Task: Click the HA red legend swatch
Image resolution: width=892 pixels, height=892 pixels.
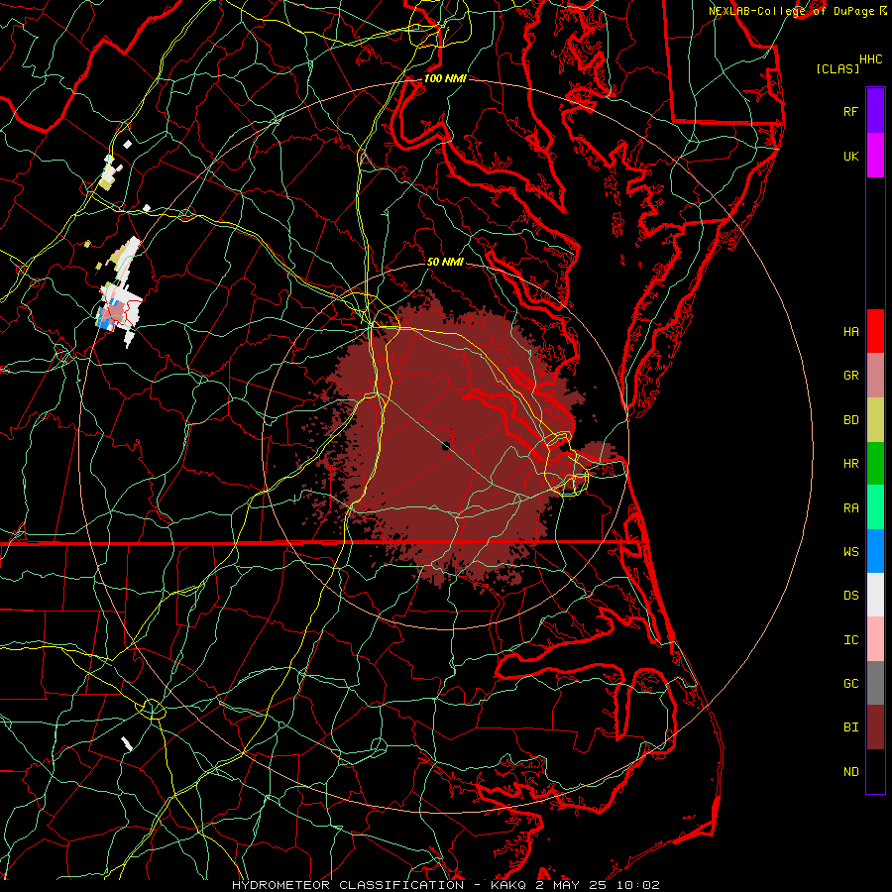Action: (x=875, y=331)
